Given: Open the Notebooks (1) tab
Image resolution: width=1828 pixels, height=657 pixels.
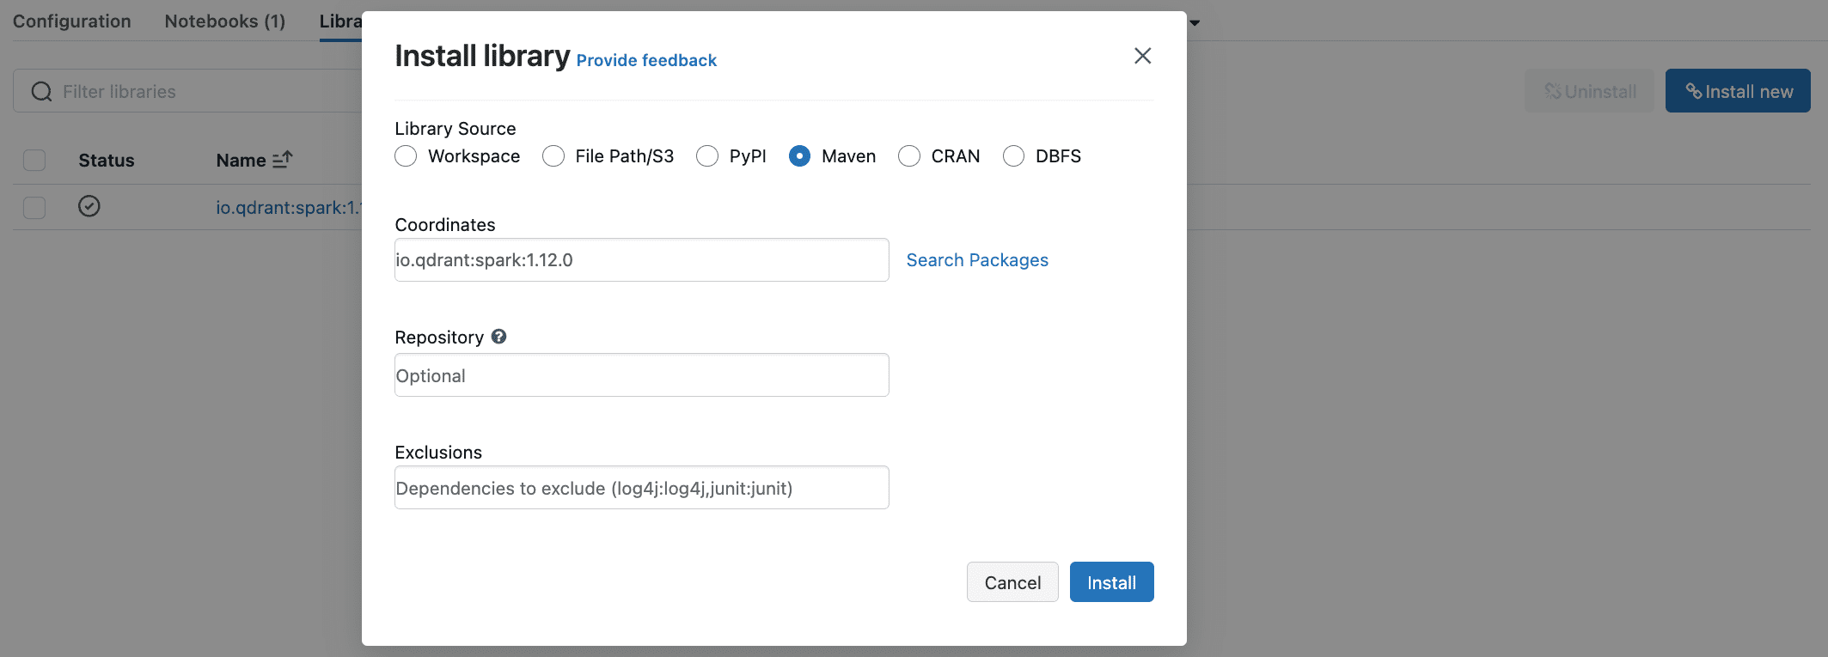Looking at the screenshot, I should tap(225, 21).
